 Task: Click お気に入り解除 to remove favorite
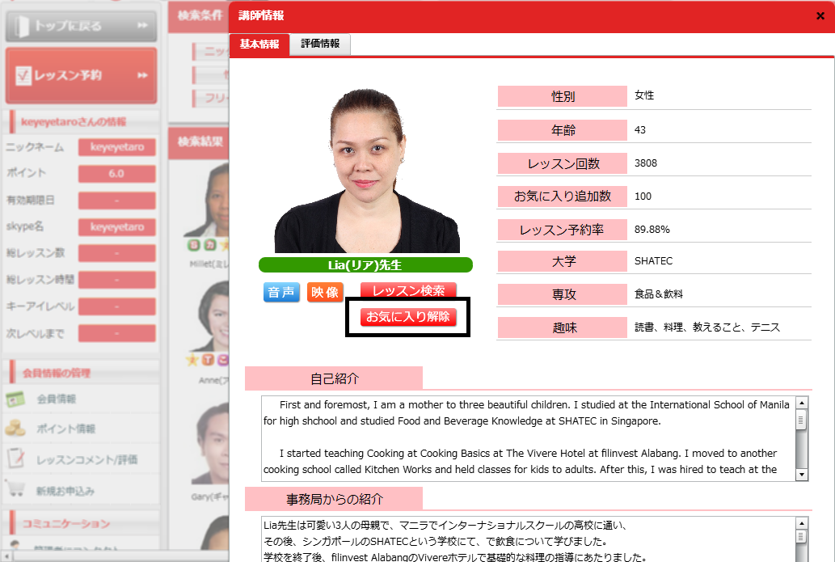[408, 316]
